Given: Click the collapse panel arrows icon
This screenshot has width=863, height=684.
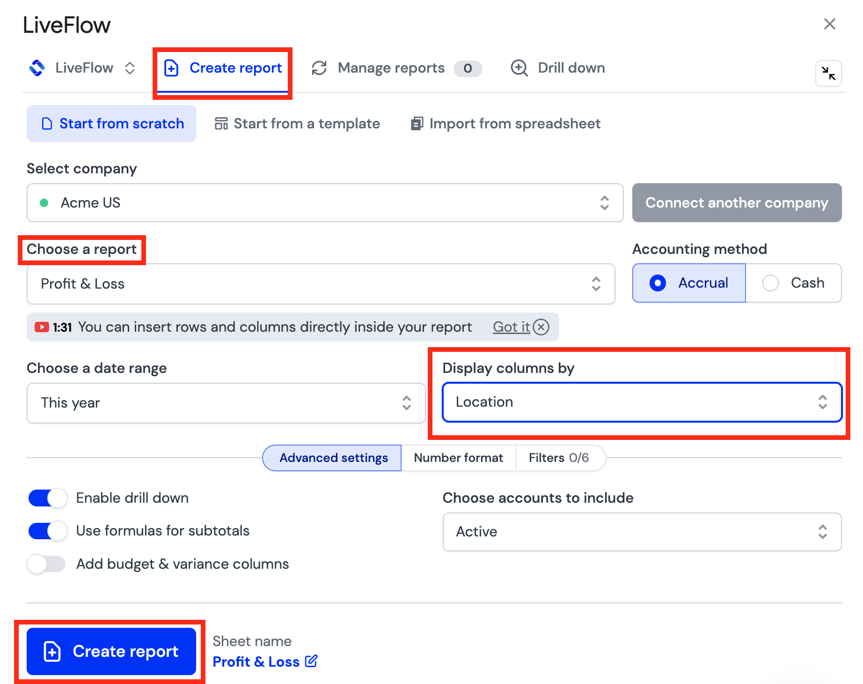Looking at the screenshot, I should pos(828,73).
